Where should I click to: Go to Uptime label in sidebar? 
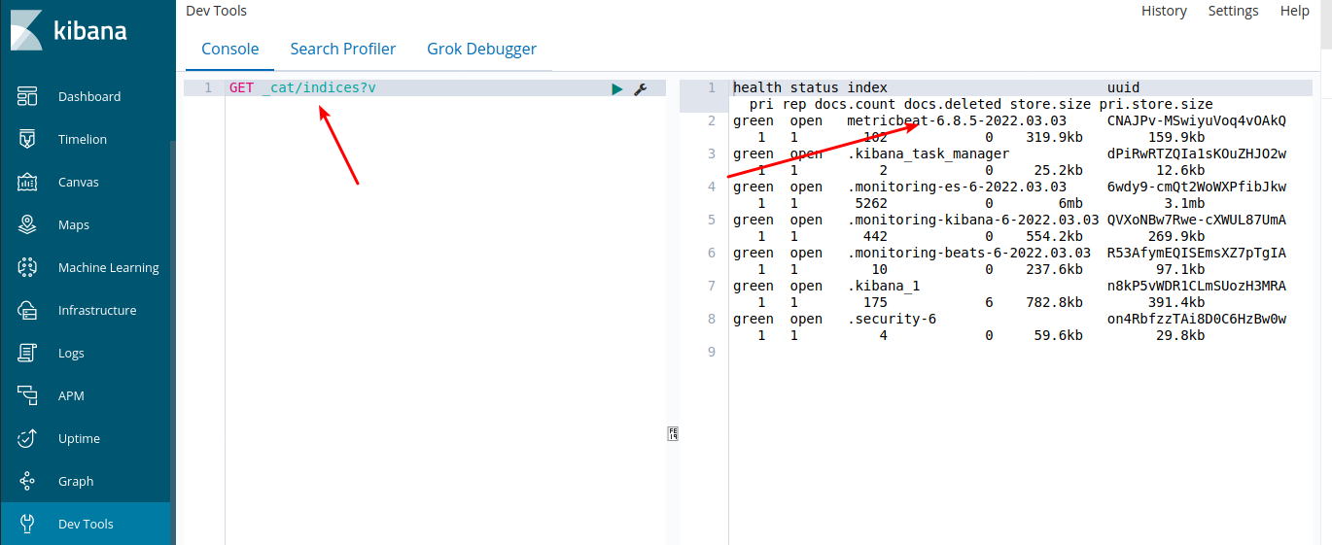click(79, 438)
